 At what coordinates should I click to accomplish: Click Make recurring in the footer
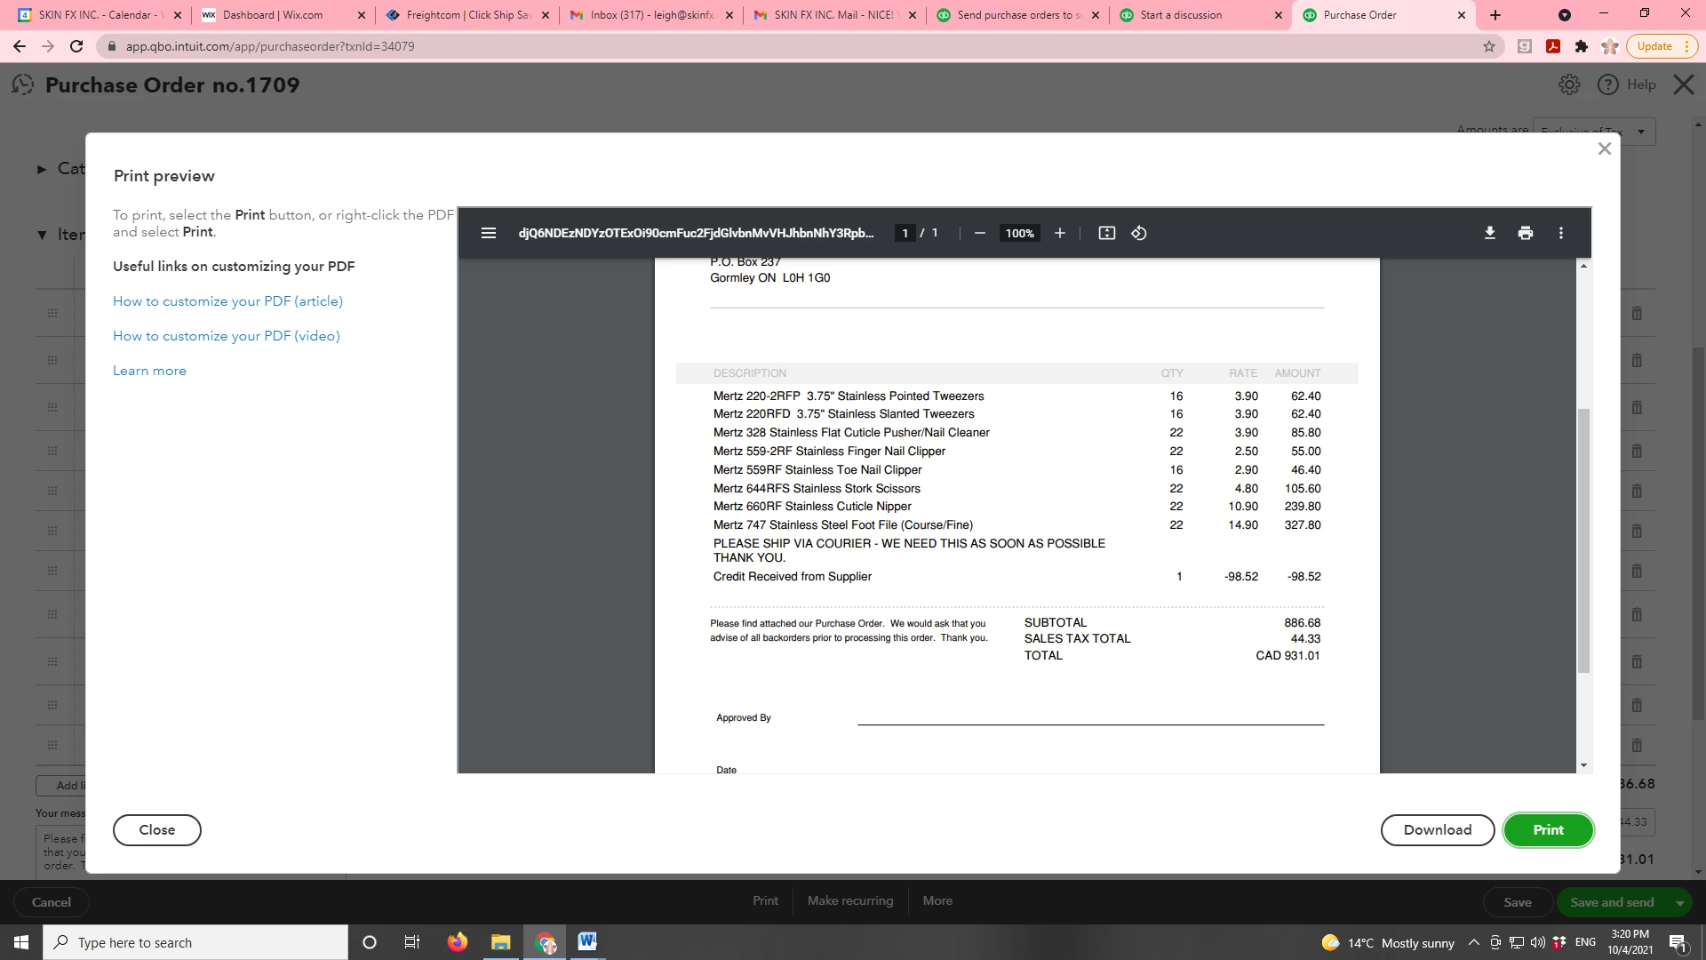click(850, 900)
